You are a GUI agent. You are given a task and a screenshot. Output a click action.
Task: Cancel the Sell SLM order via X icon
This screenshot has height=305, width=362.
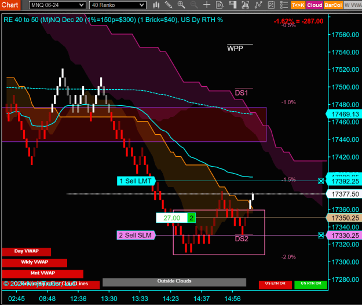pyautogui.click(x=321, y=236)
